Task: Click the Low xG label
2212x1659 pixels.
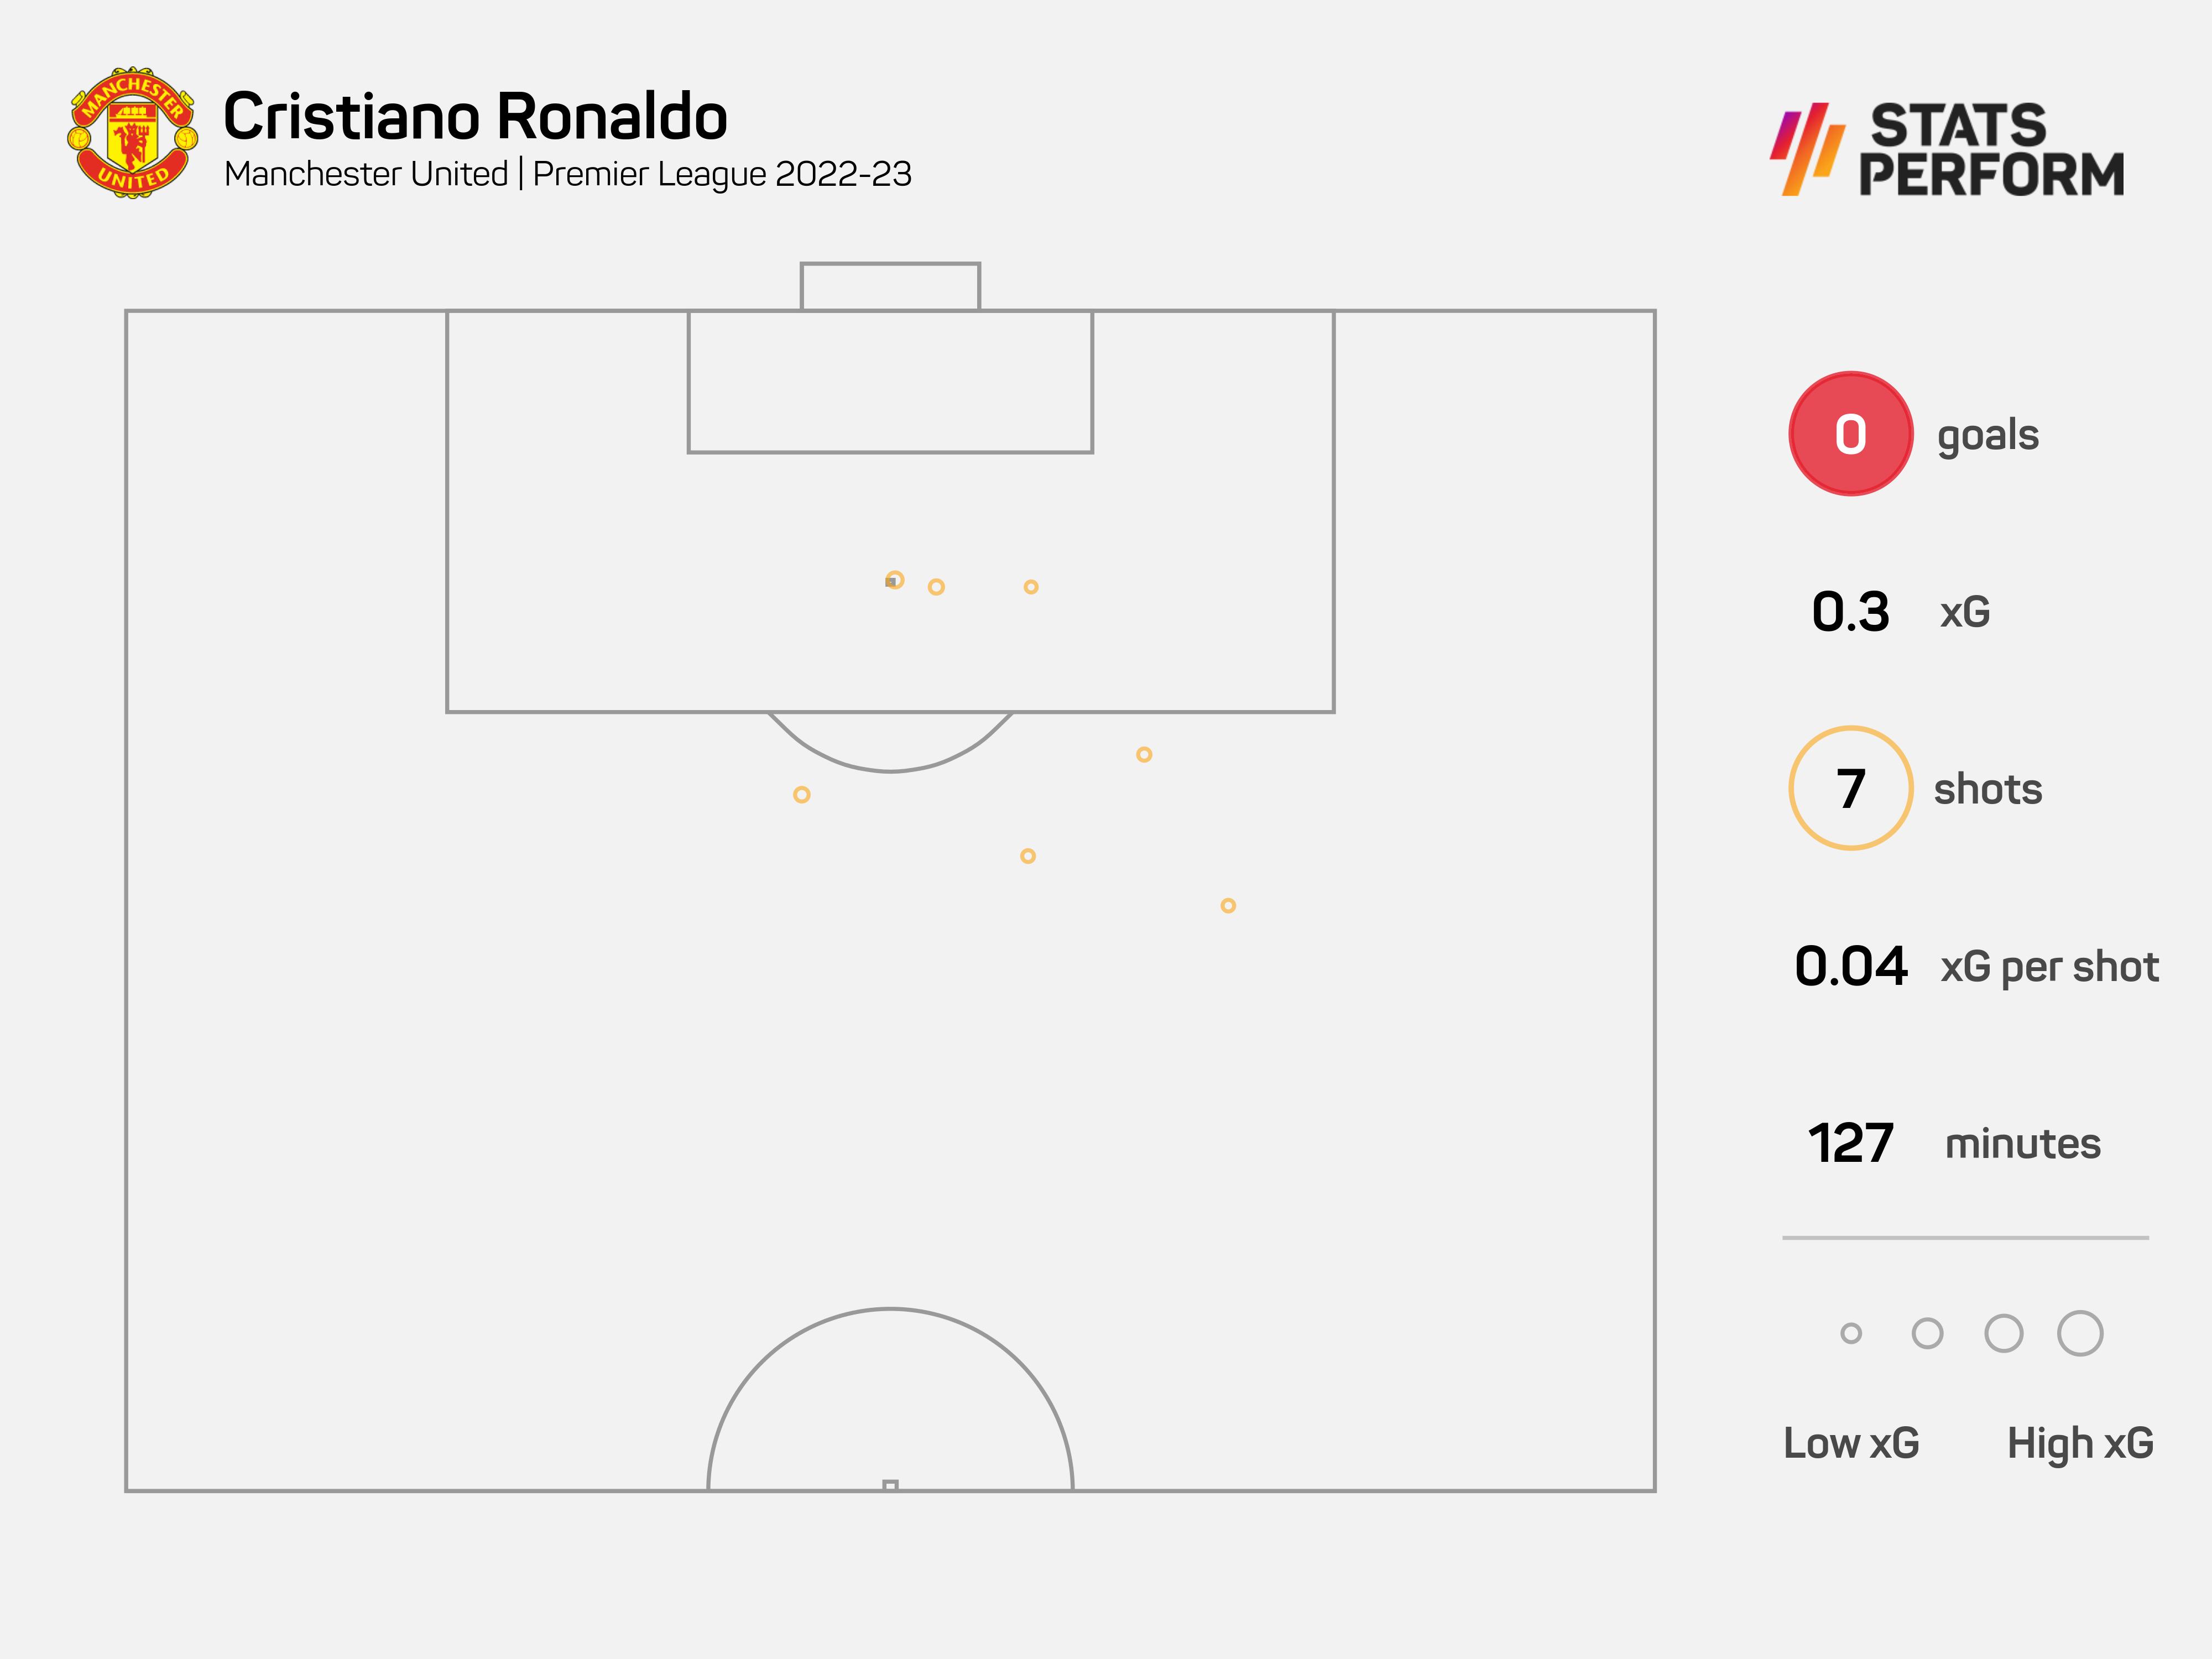Action: (x=1851, y=1443)
